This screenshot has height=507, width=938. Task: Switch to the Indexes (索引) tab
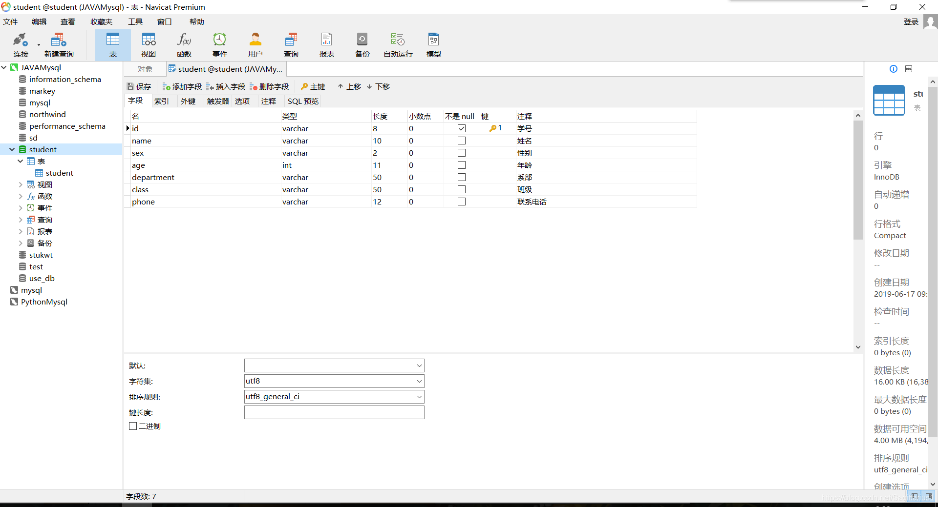pos(161,101)
